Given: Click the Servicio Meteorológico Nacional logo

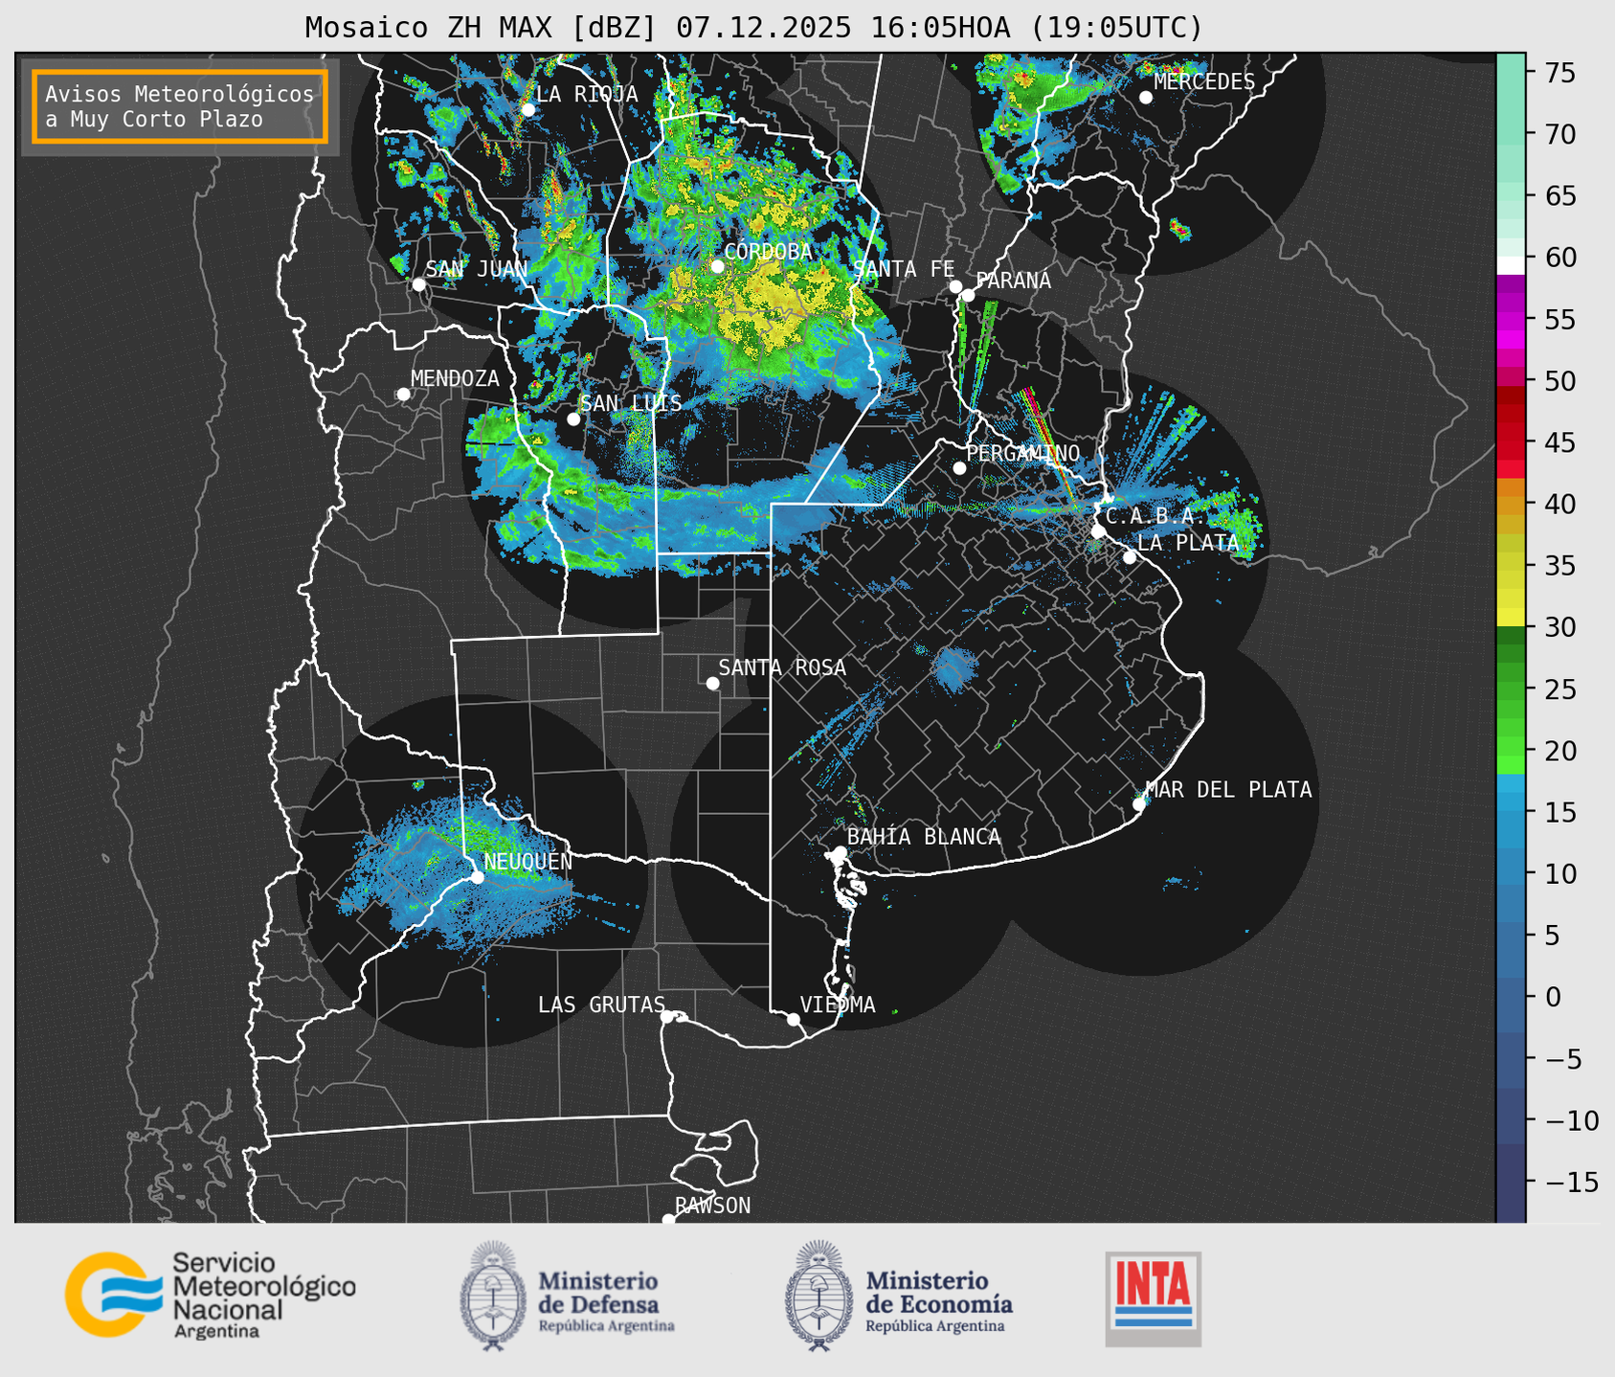Looking at the screenshot, I should pos(210,1295).
